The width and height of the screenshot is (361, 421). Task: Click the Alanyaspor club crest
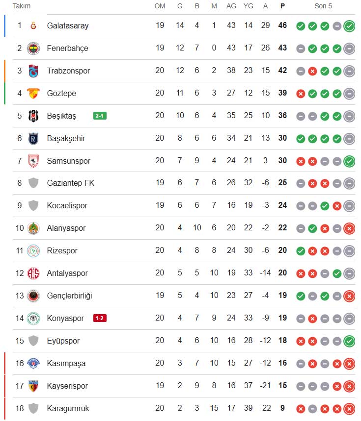[33, 228]
